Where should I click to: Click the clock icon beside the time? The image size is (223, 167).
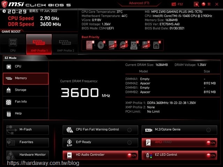(x=4, y=11)
